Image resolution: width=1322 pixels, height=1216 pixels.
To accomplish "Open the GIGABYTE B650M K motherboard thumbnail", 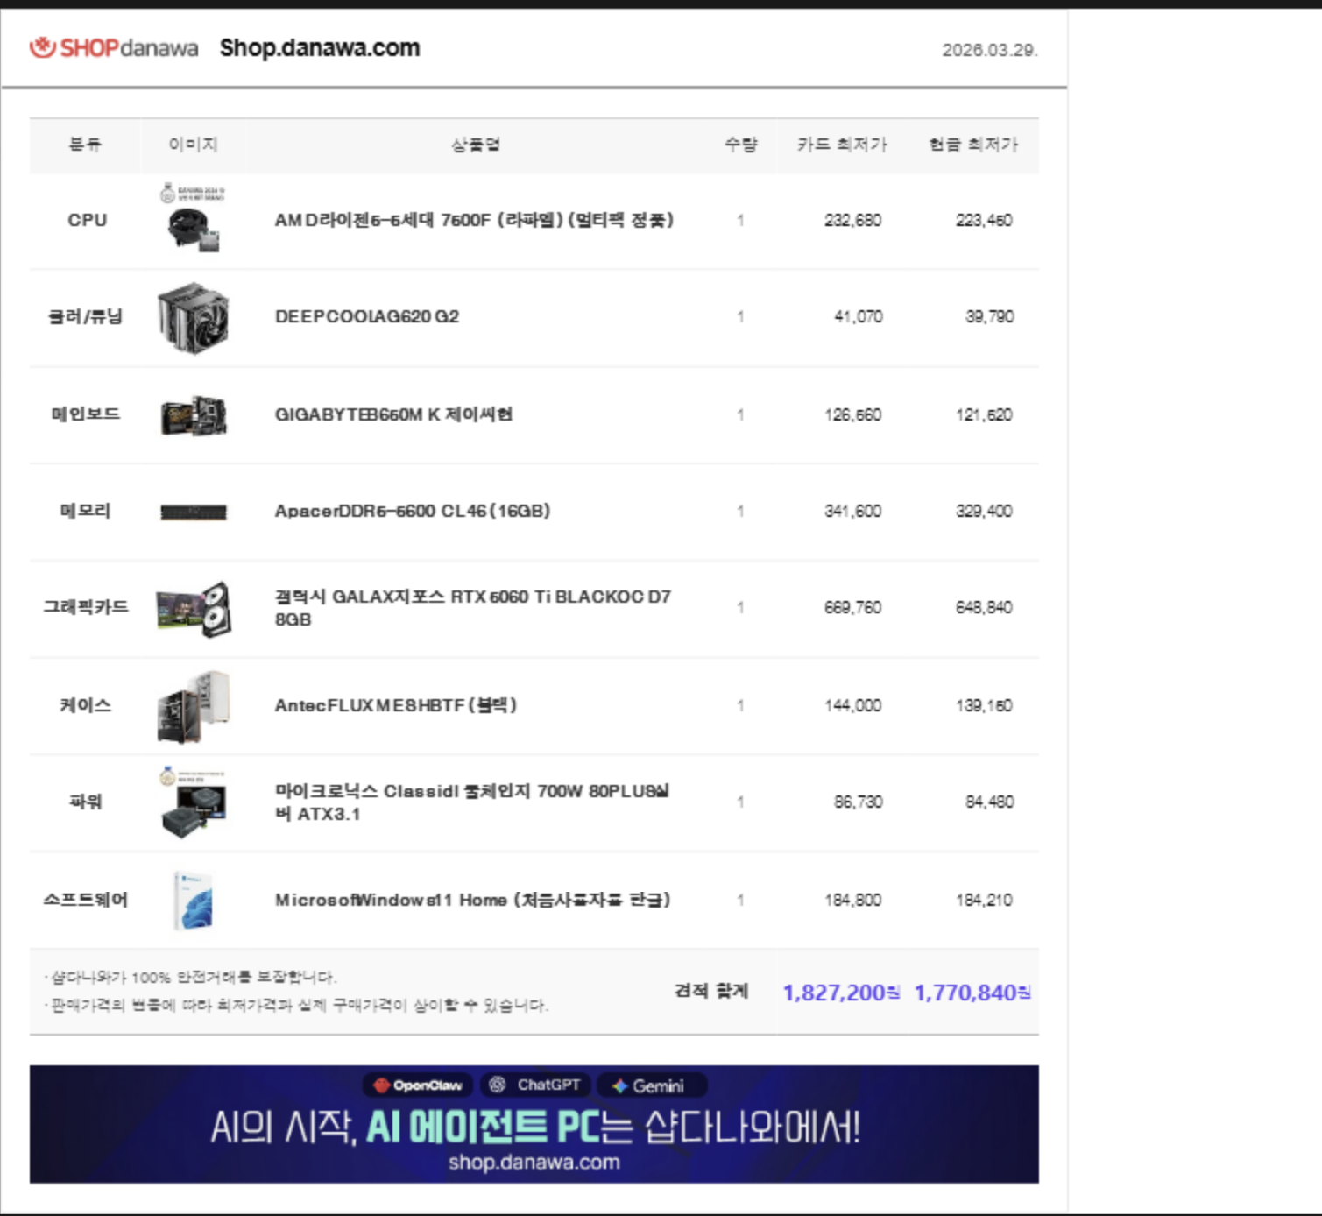I will click(194, 414).
